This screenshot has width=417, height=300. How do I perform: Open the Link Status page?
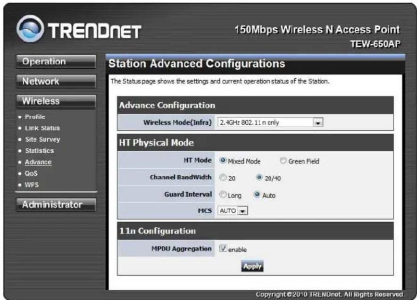[x=42, y=128]
